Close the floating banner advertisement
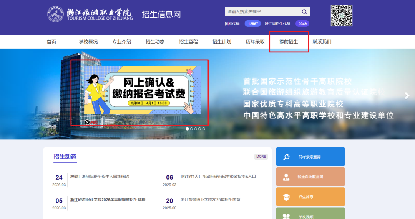415x219 pixels. point(87,122)
